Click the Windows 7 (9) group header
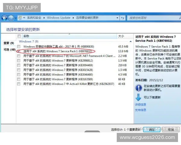This screenshot has height=145, width=181. pos(29,41)
